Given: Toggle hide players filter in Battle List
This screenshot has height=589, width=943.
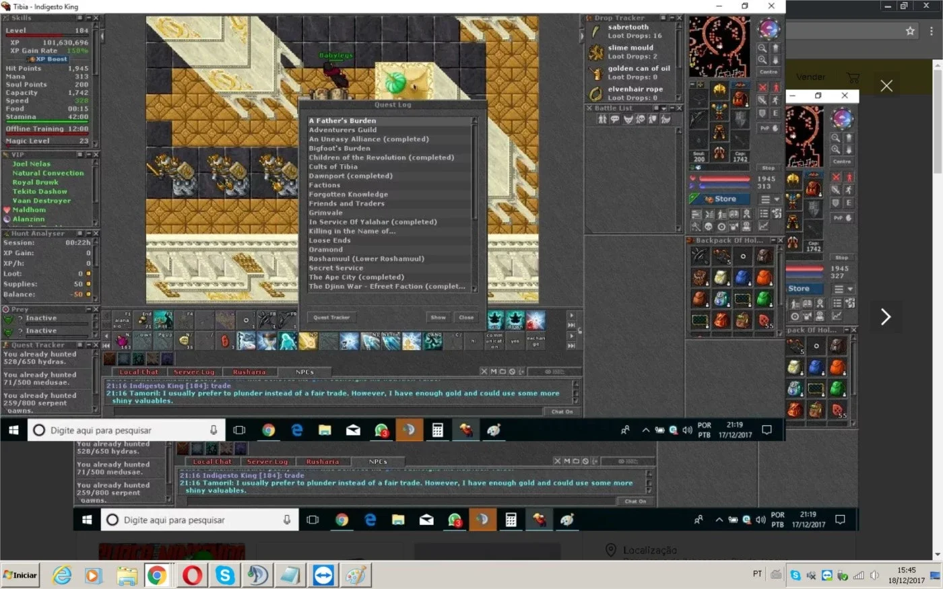Looking at the screenshot, I should (x=602, y=119).
